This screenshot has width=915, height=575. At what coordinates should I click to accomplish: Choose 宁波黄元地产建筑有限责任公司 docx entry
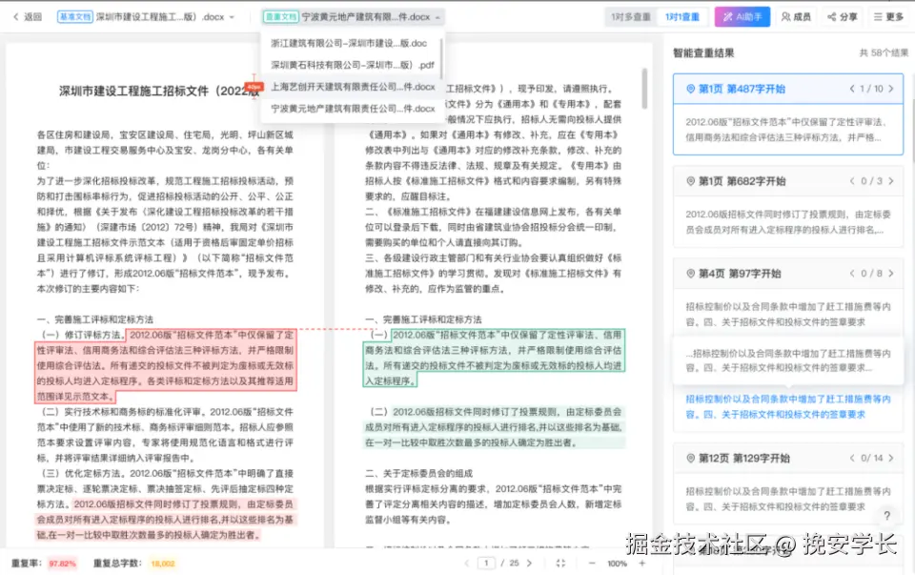(x=353, y=108)
